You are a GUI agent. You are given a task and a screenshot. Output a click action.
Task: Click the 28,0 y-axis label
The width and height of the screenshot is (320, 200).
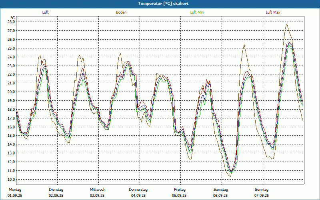[x=11, y=22]
